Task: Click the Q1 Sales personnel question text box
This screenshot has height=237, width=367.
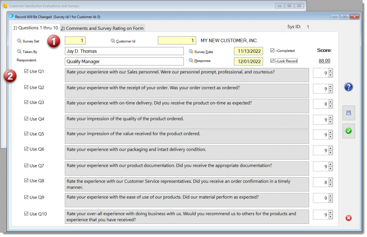Action: (187, 75)
